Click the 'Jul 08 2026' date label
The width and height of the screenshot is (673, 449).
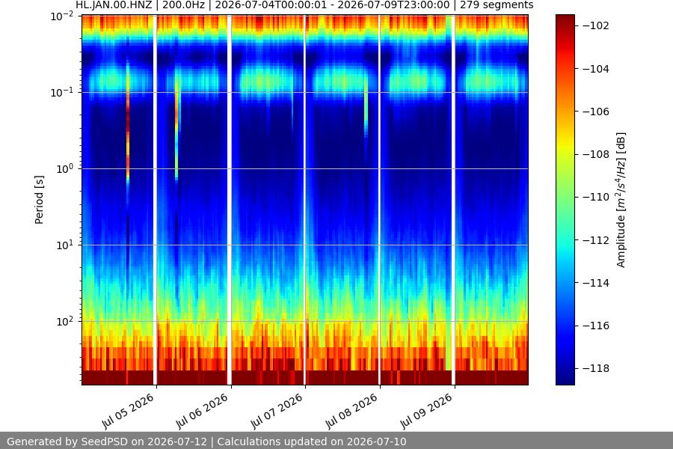(x=351, y=411)
